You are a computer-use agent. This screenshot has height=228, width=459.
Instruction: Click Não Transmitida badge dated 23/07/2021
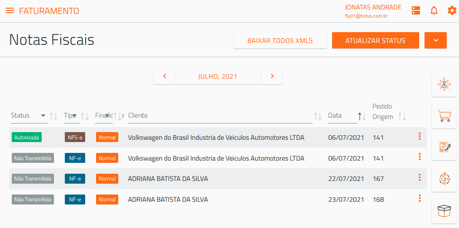click(x=33, y=199)
